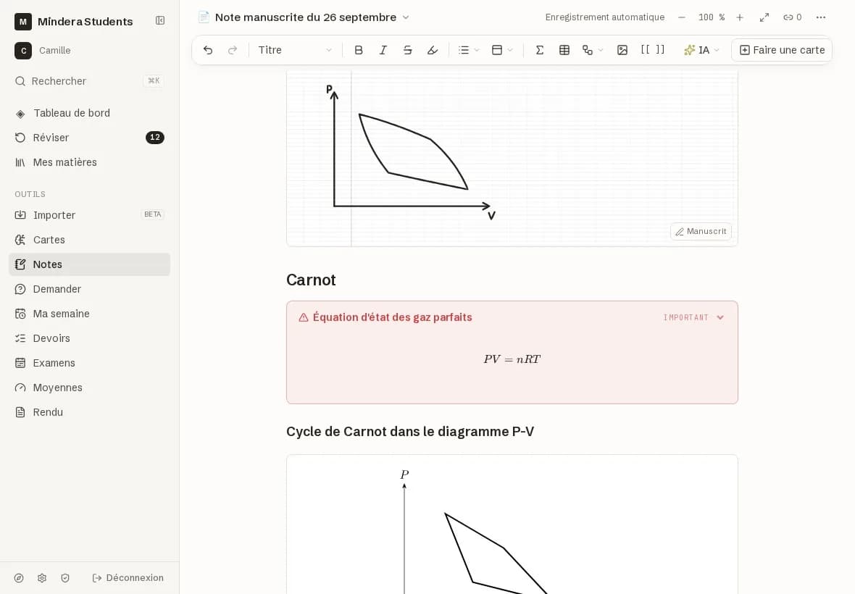Select Notes in sidebar
The width and height of the screenshot is (855, 594).
(89, 264)
